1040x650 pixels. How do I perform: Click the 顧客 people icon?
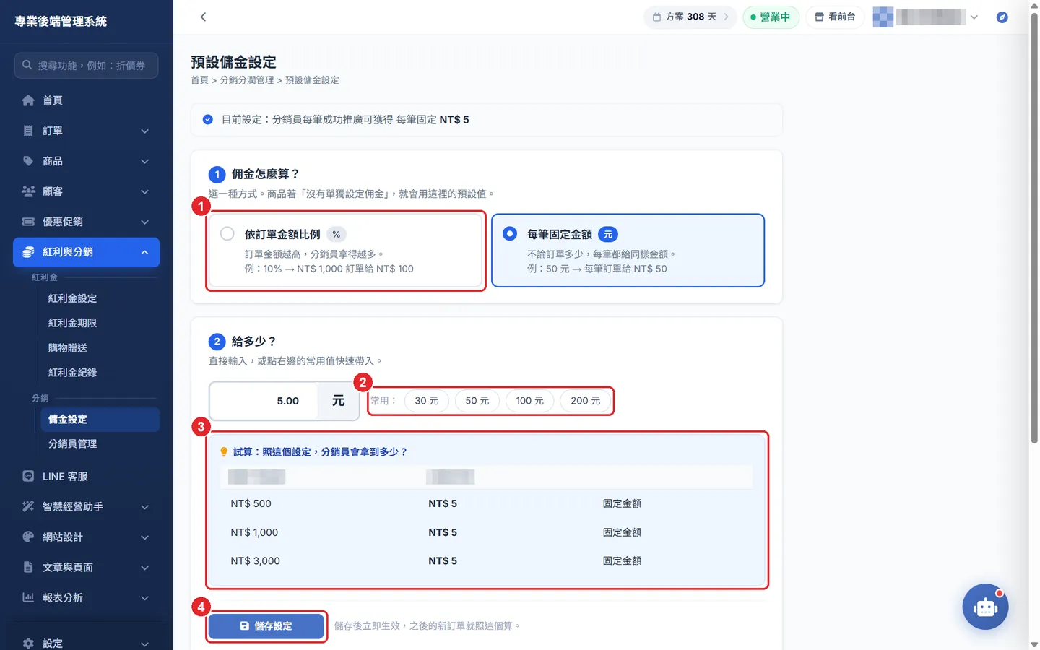[28, 191]
